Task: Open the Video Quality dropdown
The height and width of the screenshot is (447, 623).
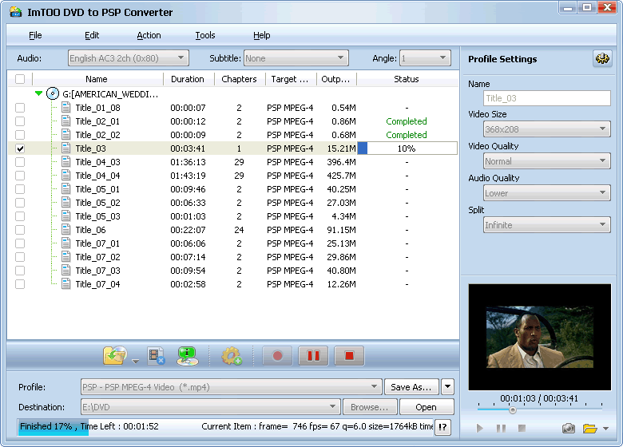Action: pos(546,160)
